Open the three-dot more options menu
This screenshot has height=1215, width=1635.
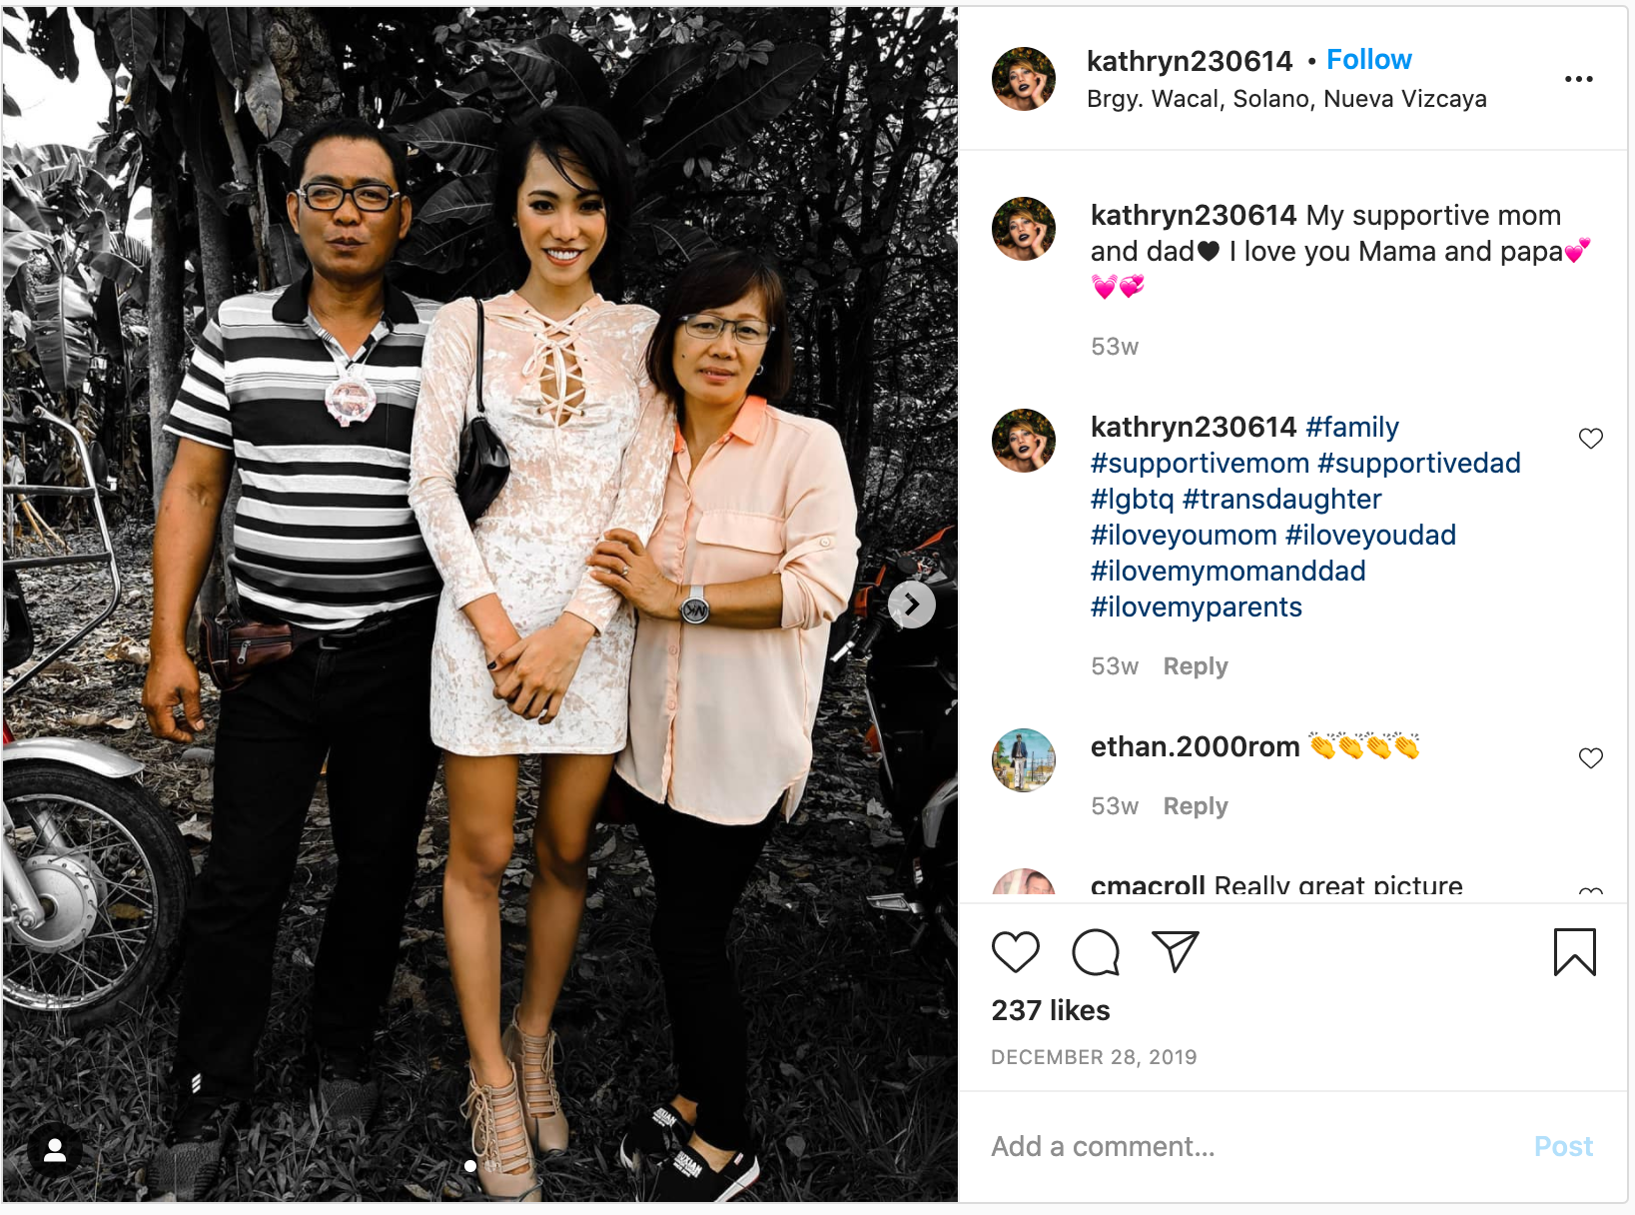pyautogui.click(x=1579, y=79)
